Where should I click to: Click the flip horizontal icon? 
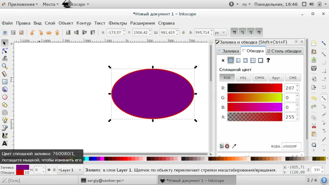[49, 32]
